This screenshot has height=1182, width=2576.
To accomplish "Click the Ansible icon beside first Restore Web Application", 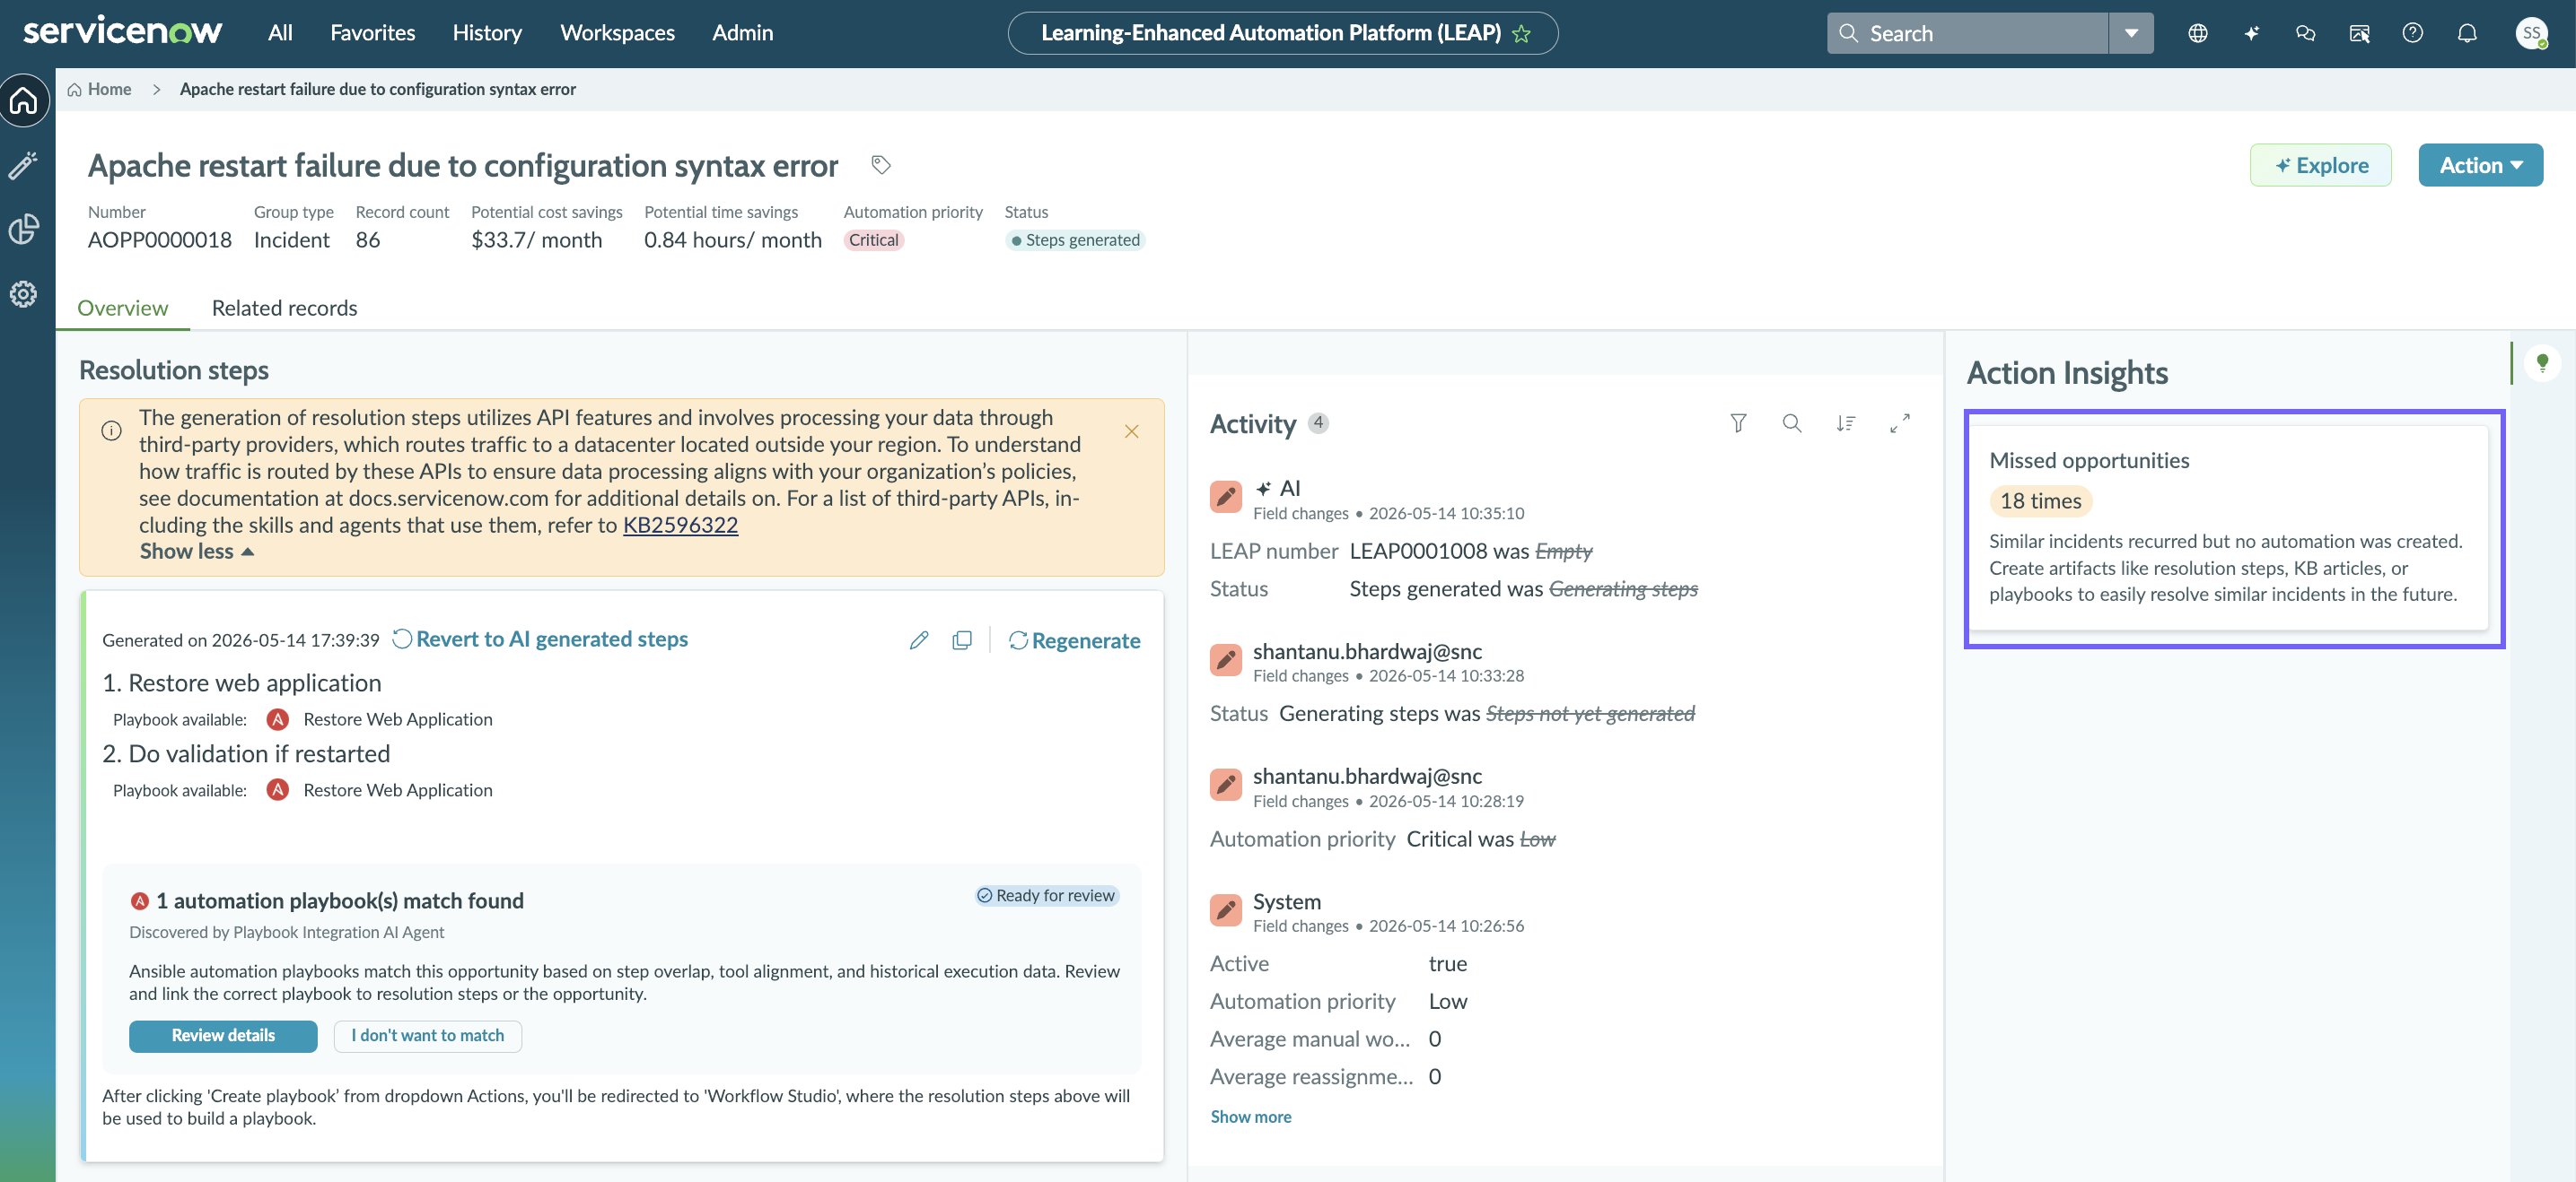I will [277, 719].
